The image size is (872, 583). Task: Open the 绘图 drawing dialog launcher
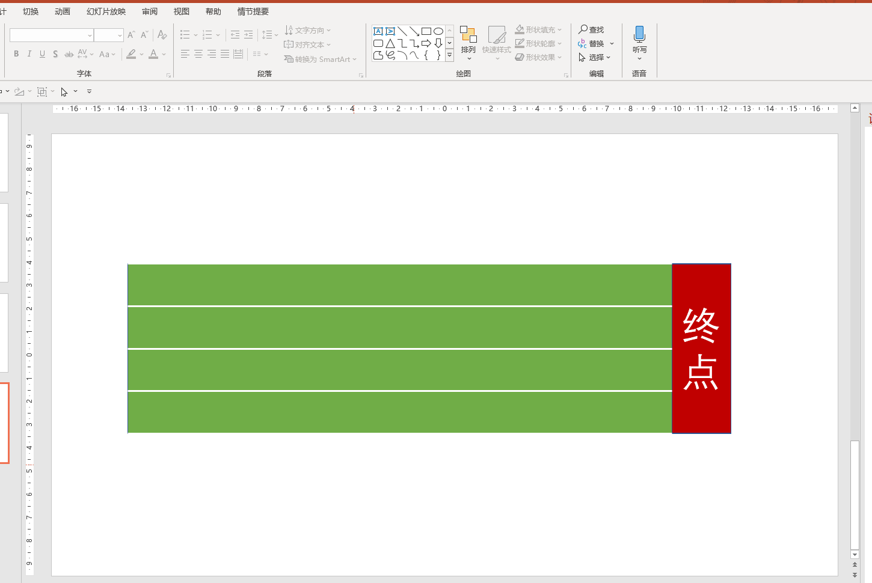click(x=566, y=75)
